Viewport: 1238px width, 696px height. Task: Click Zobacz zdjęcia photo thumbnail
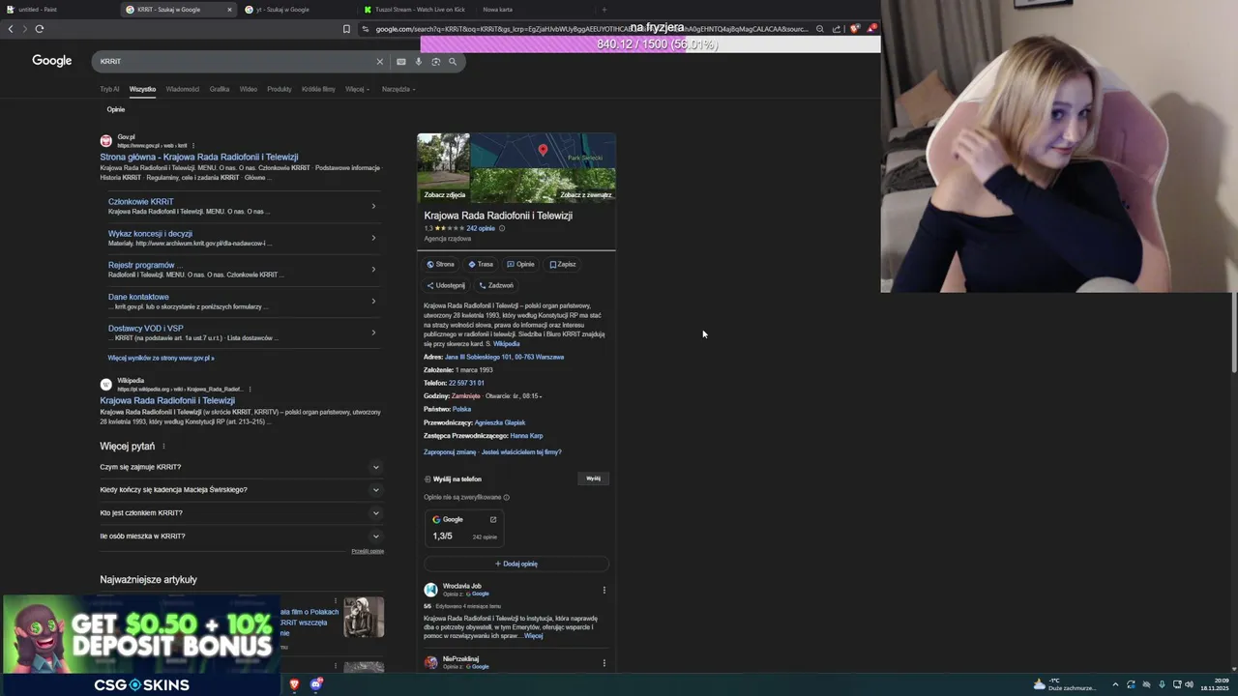pyautogui.click(x=444, y=167)
